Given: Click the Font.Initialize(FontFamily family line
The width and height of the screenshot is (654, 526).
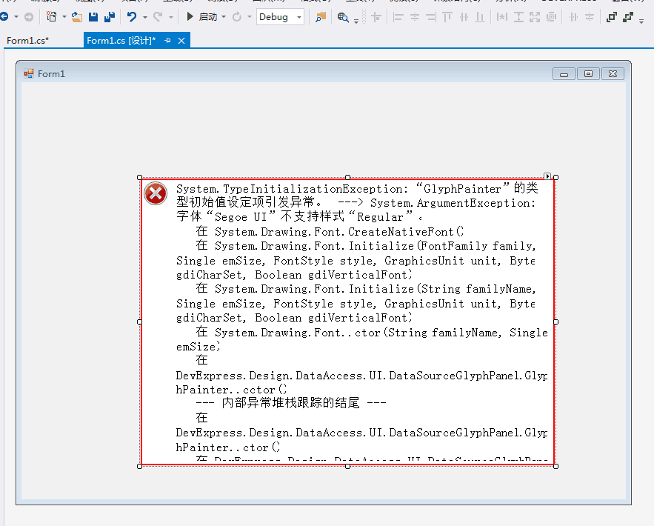Looking at the screenshot, I should (366, 246).
